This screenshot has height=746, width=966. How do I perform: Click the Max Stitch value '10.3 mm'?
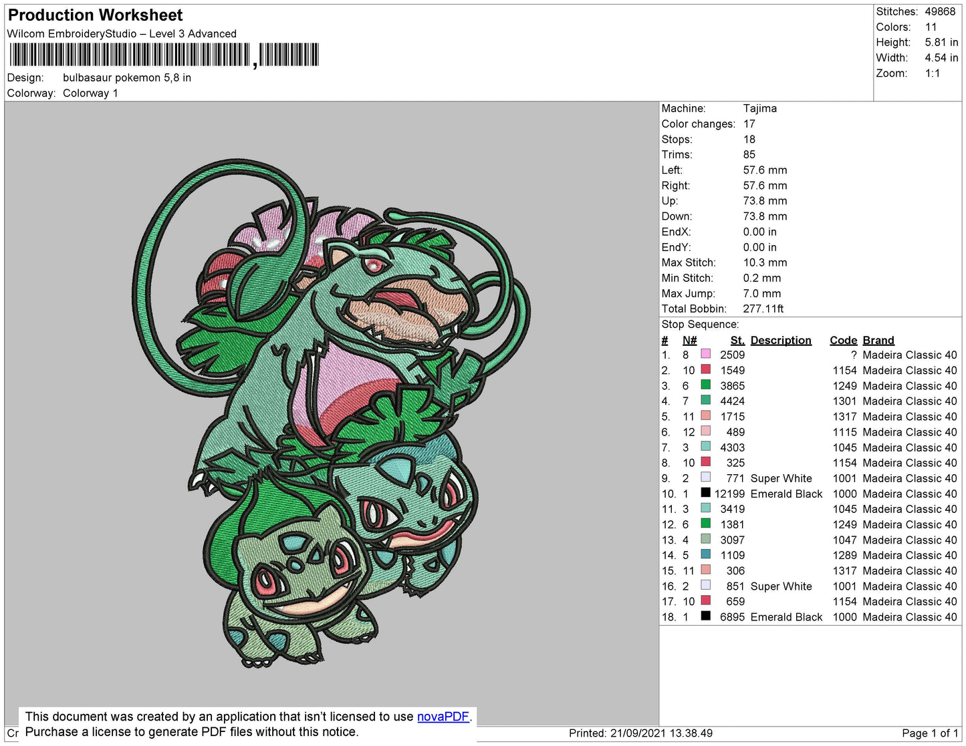point(765,262)
